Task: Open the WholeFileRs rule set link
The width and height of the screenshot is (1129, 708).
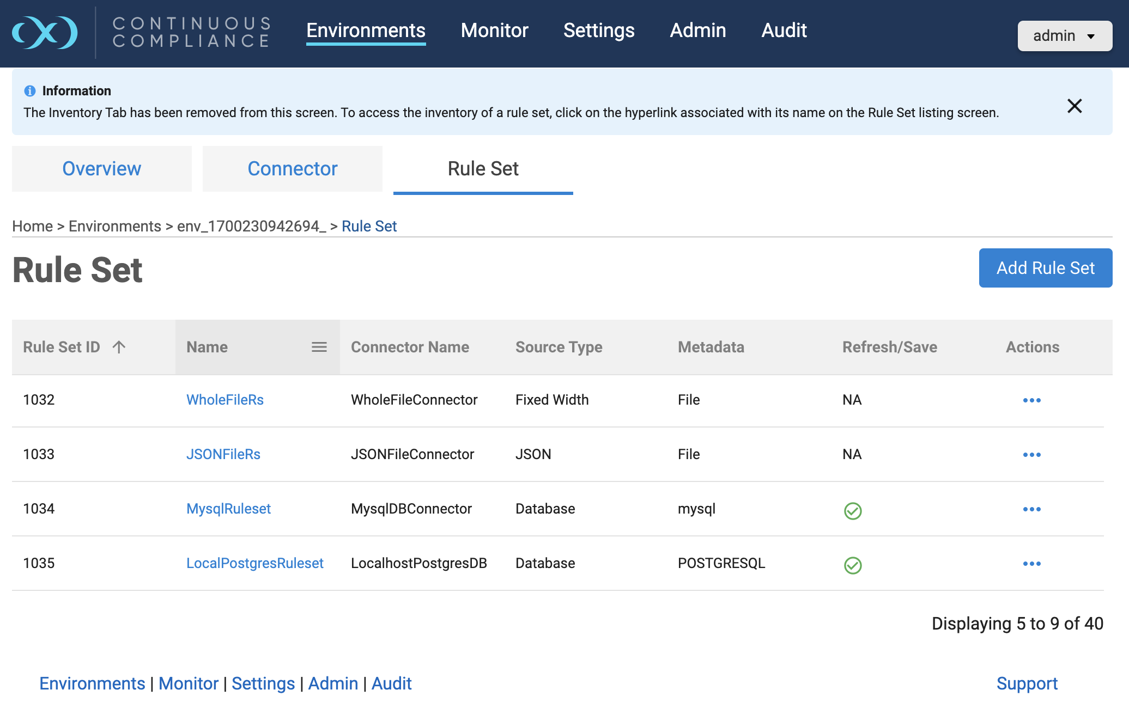Action: [224, 400]
